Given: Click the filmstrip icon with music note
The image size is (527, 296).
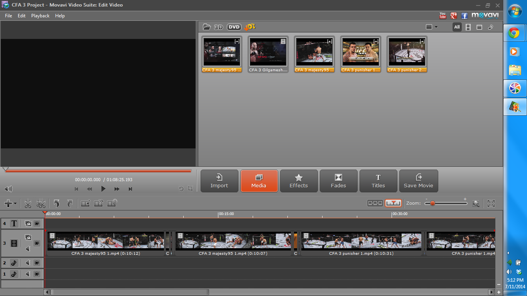Looking at the screenshot, I should (86, 203).
